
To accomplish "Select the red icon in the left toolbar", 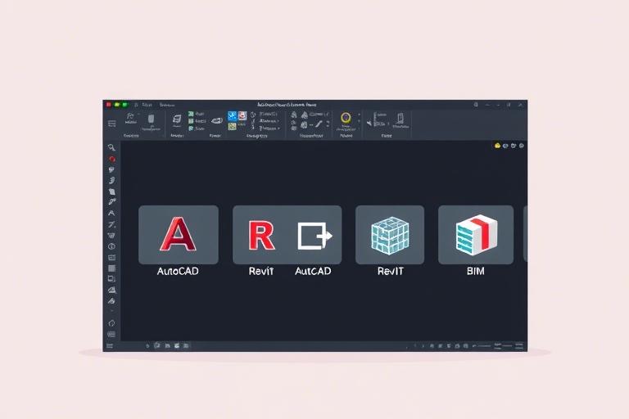I will pyautogui.click(x=112, y=159).
